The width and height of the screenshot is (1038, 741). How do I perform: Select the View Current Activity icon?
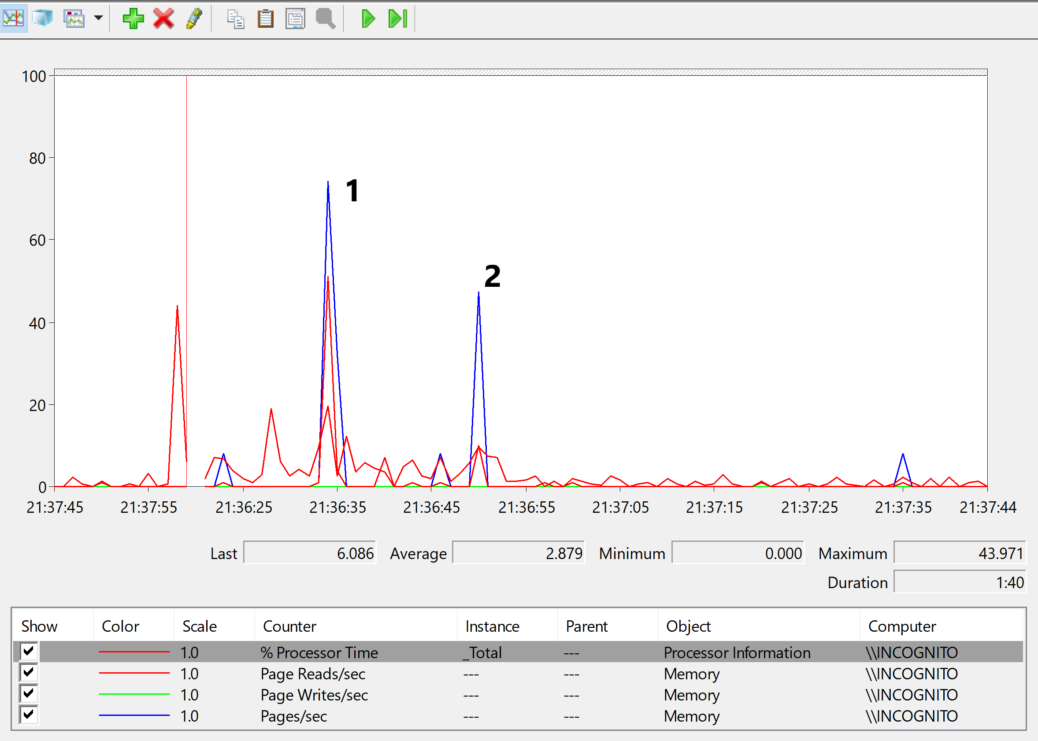(x=13, y=19)
